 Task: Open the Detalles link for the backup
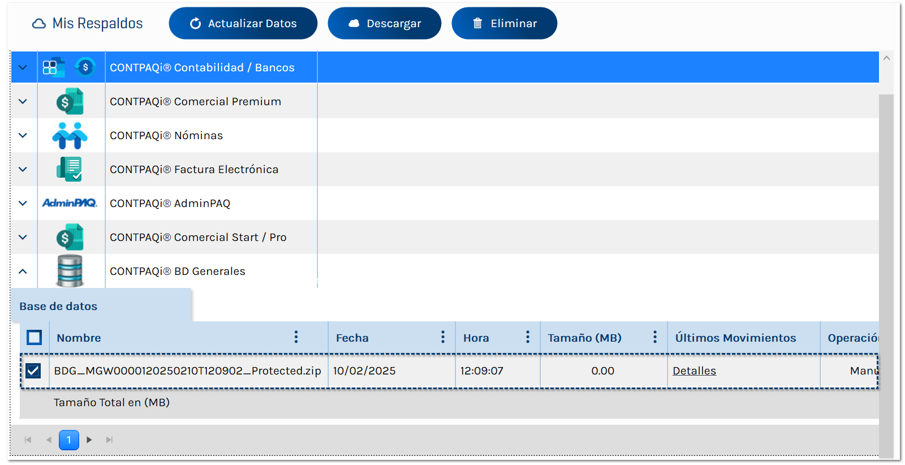(694, 371)
